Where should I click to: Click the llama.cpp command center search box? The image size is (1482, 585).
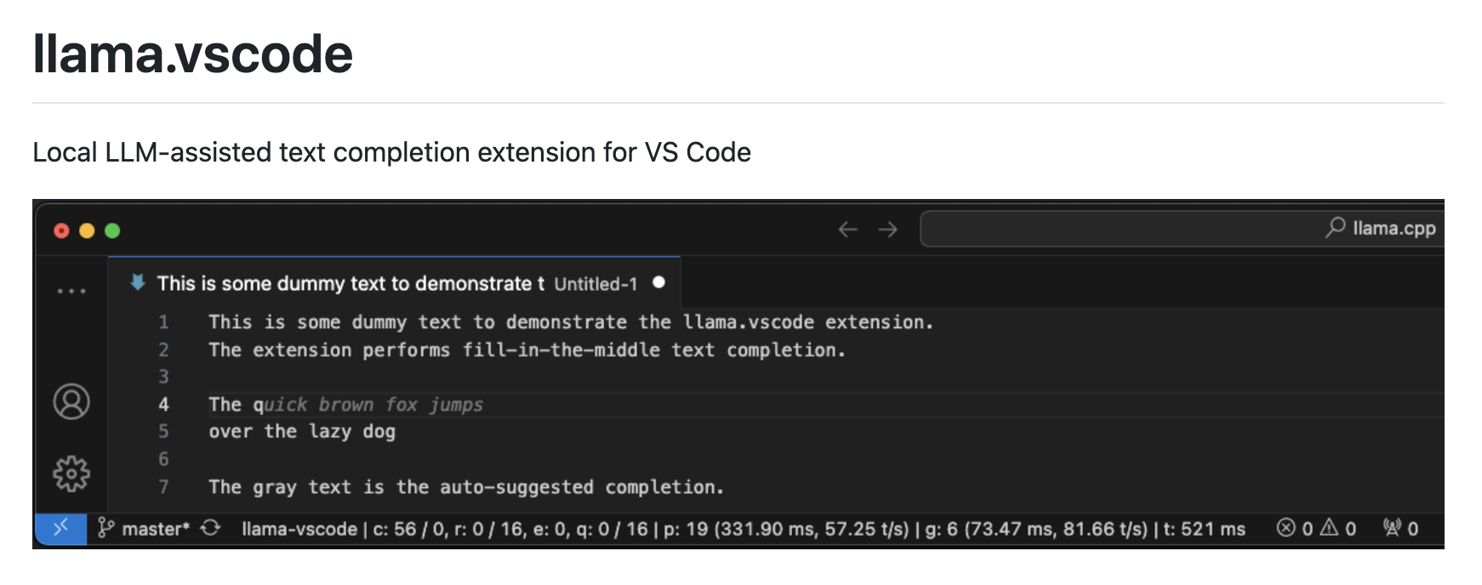point(1183,229)
